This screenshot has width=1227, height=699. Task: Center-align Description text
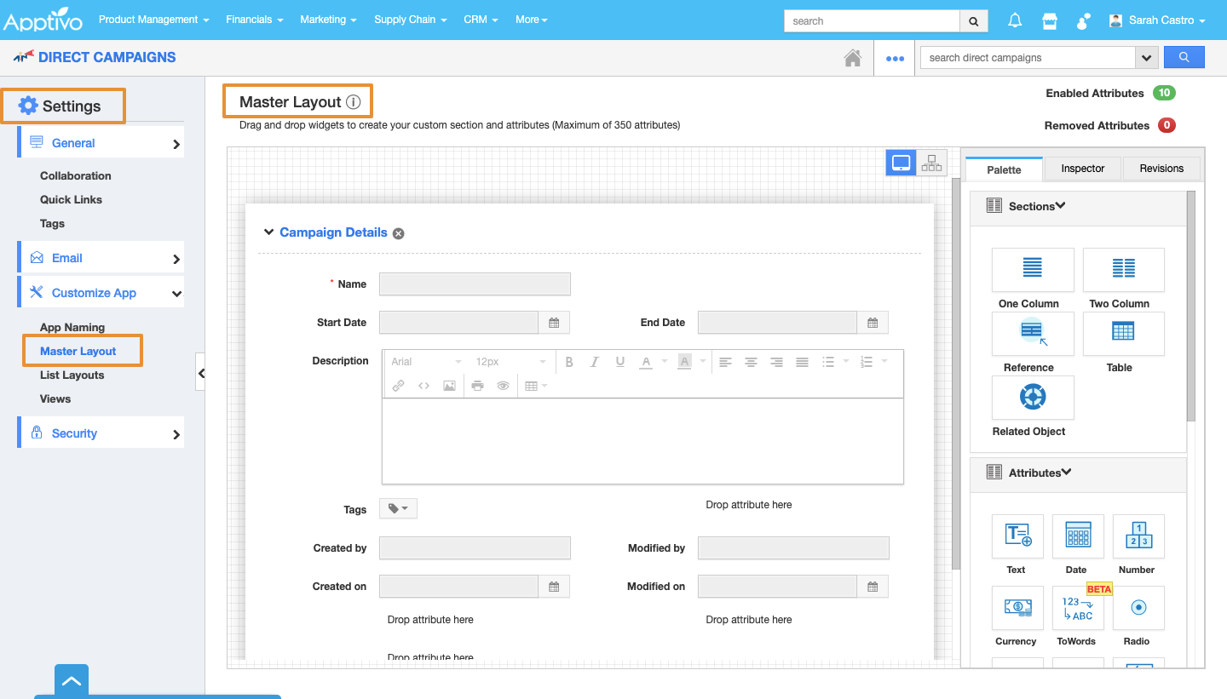751,362
